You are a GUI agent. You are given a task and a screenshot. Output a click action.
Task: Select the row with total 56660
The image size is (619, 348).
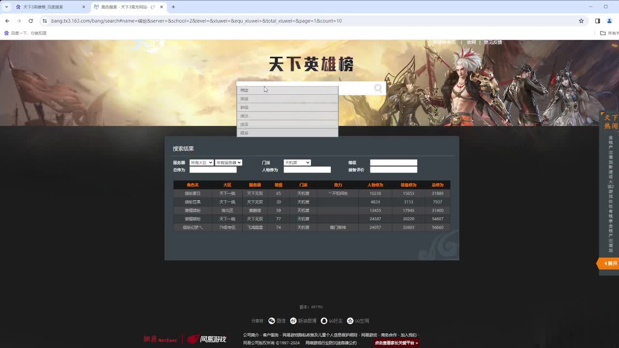[x=312, y=227]
